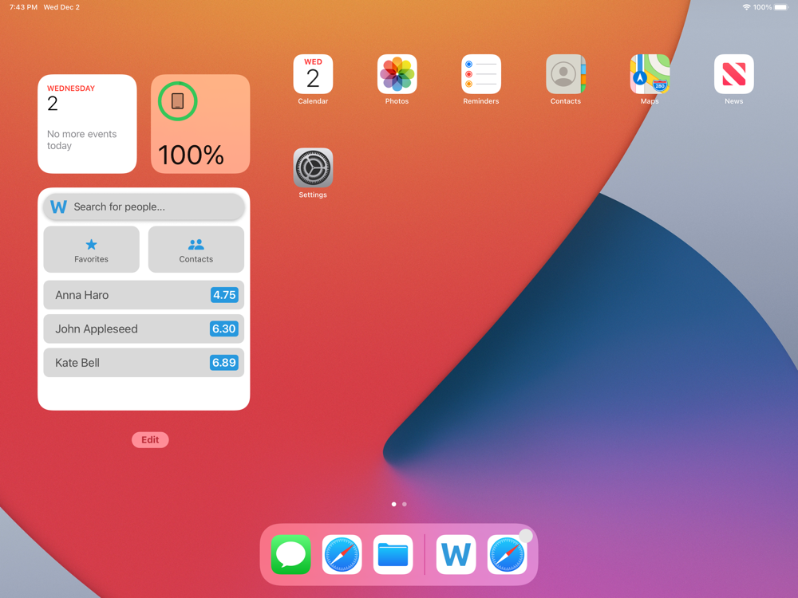Tap the green battery ring icon
The image size is (798, 598).
178,101
